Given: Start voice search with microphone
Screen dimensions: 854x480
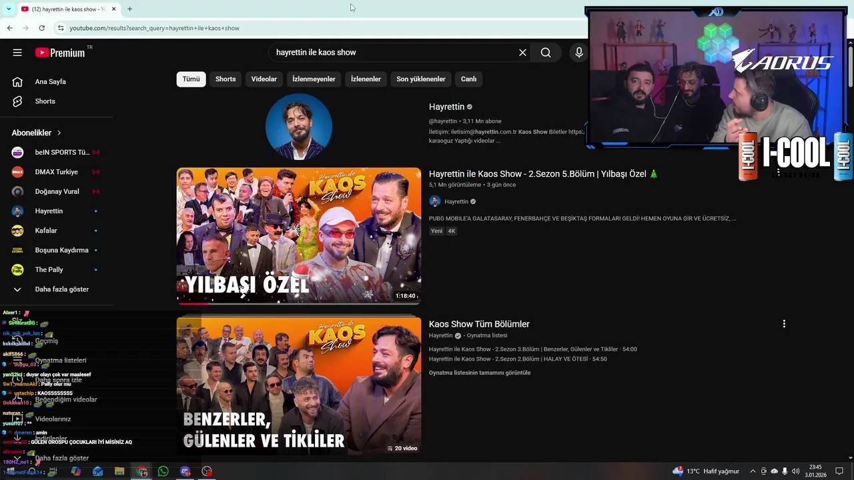Looking at the screenshot, I should (x=578, y=53).
